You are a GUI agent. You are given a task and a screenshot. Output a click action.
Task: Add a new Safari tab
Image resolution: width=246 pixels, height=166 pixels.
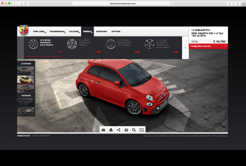click(244, 4)
